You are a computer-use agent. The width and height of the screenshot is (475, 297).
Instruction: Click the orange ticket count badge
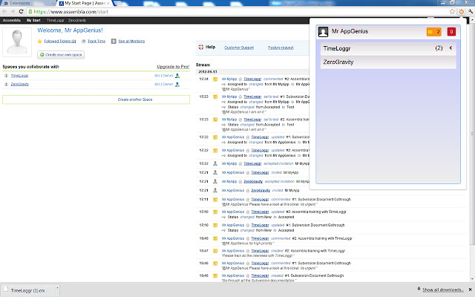click(x=433, y=31)
